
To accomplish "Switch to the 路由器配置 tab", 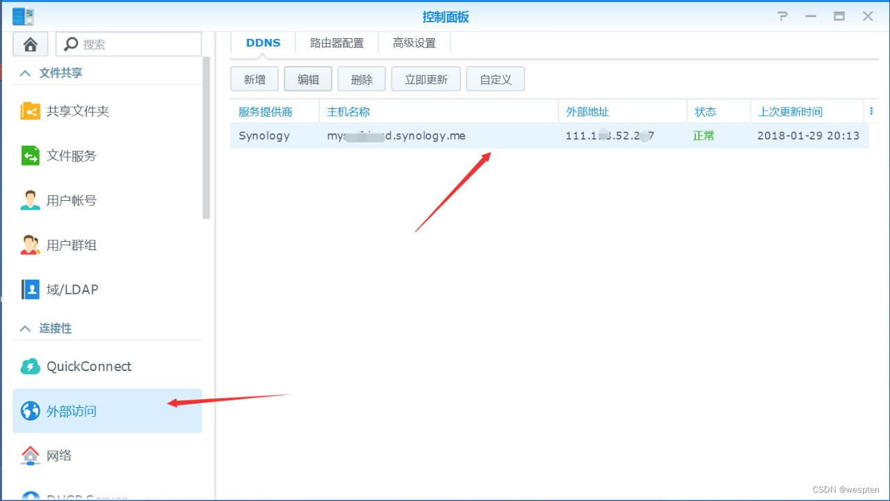I will click(337, 43).
